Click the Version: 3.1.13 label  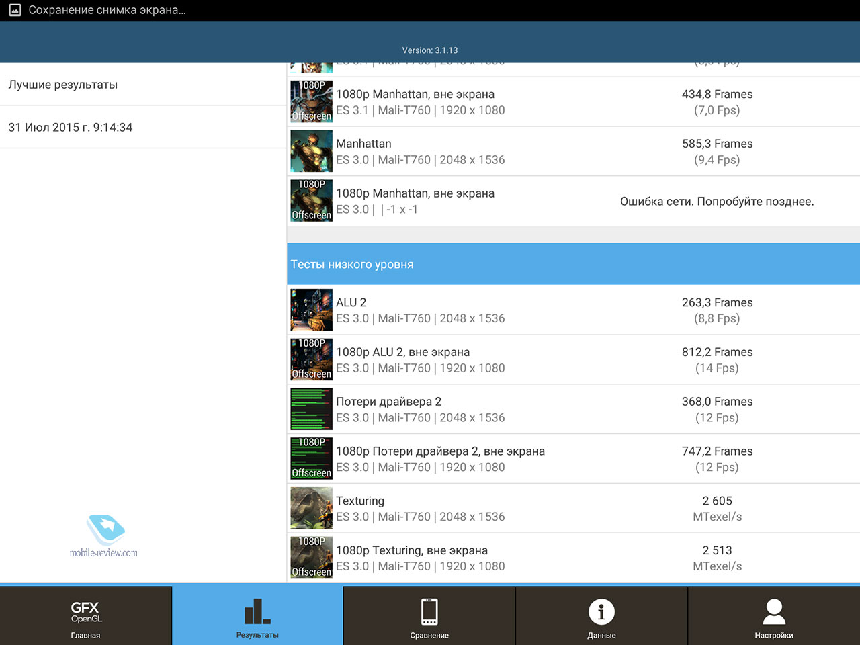pos(430,50)
